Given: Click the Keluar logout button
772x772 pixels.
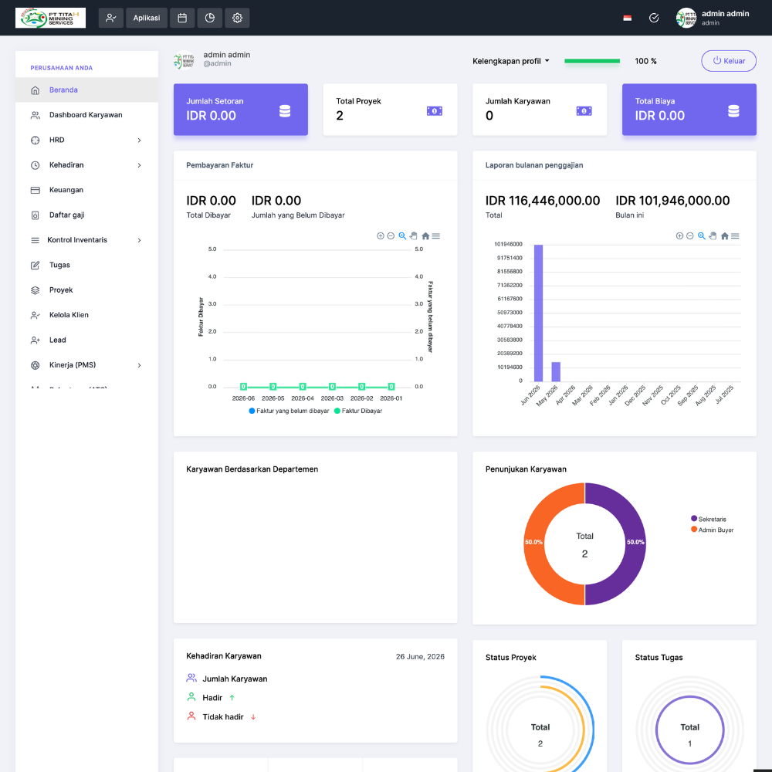Looking at the screenshot, I should (729, 61).
